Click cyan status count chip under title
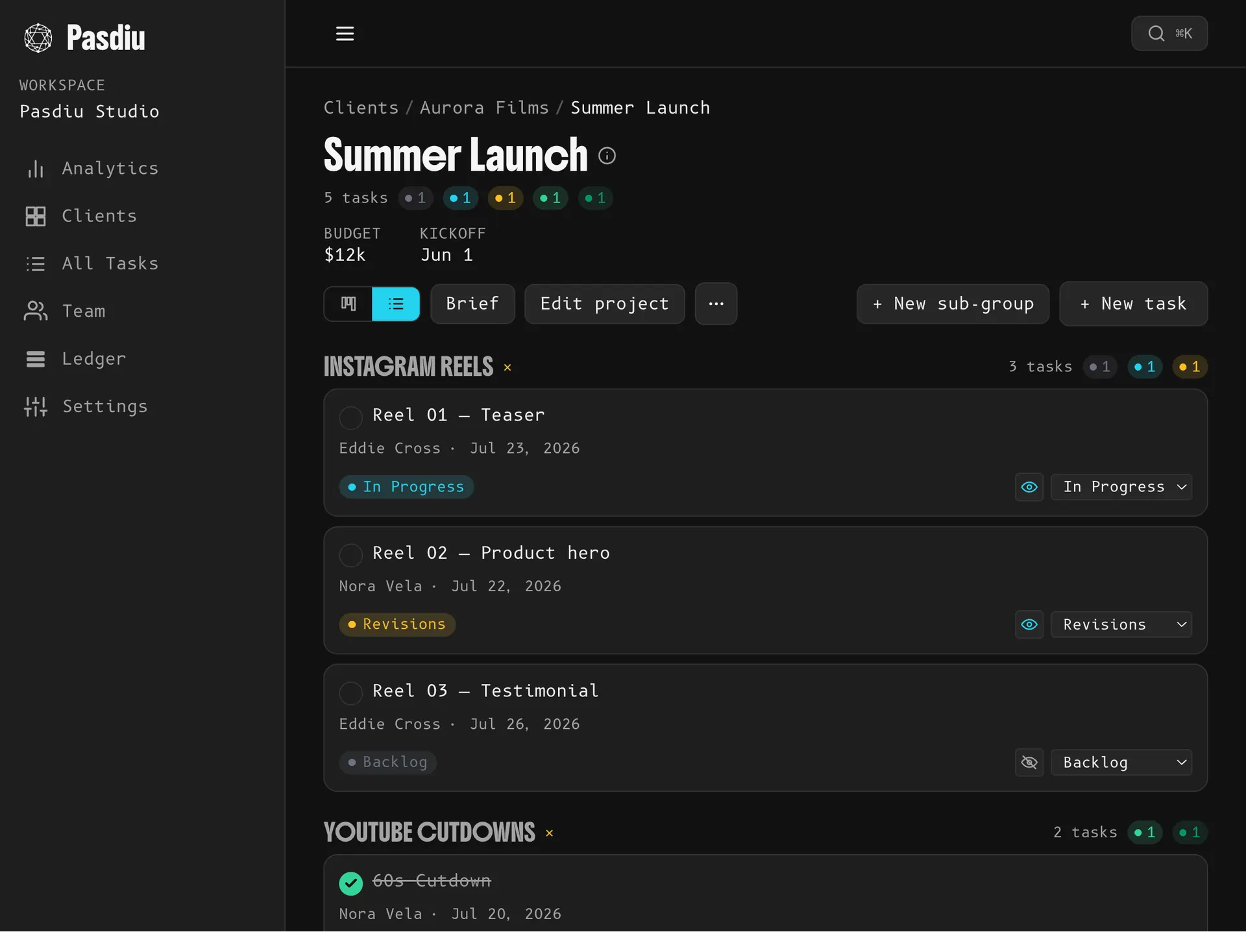This screenshot has width=1246, height=932. (460, 198)
